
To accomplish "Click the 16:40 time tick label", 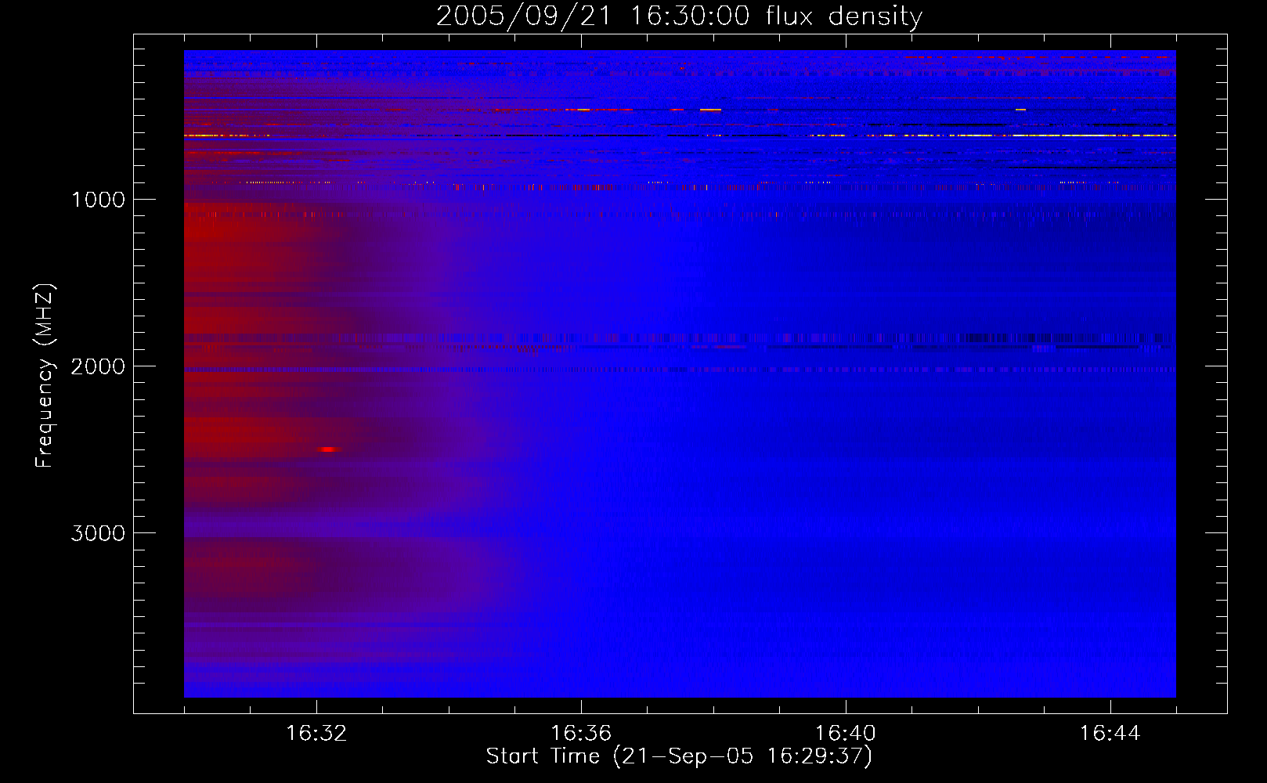I will coord(846,734).
